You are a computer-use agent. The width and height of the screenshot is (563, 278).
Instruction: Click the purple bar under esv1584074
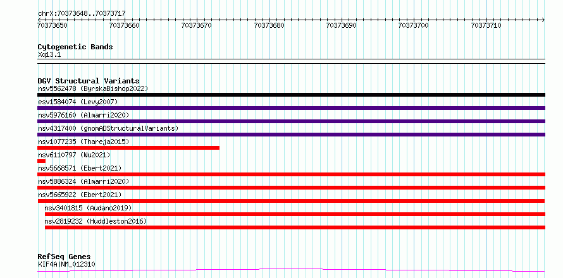tap(291, 108)
